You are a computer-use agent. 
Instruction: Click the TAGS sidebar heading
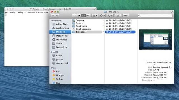coord(53,68)
